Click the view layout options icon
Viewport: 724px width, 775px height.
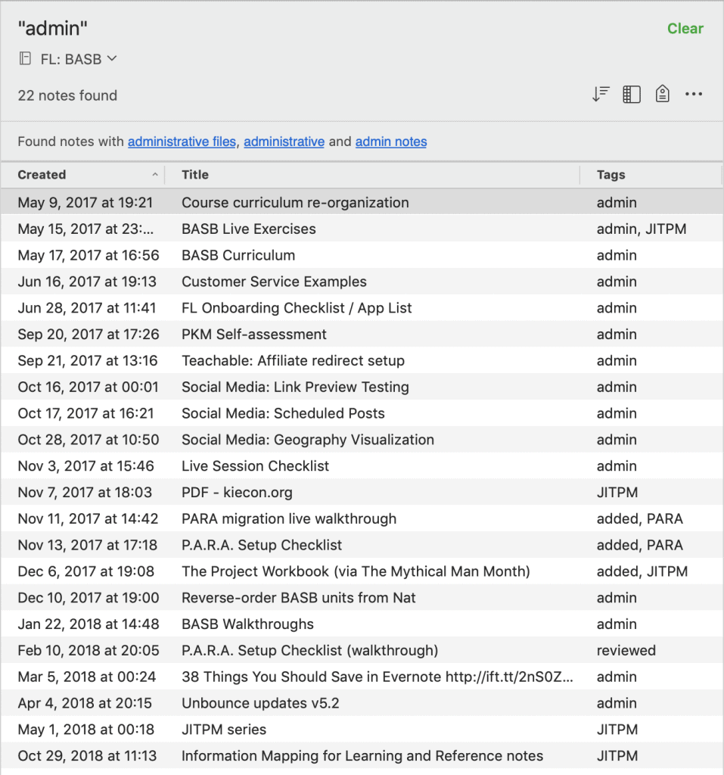click(632, 95)
